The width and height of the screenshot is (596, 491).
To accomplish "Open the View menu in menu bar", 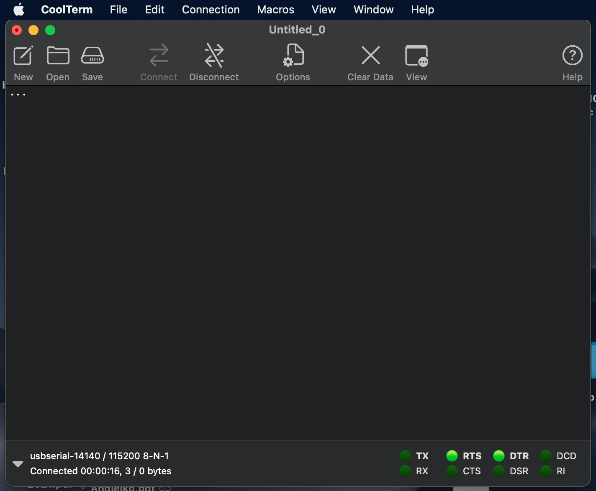I will (324, 9).
